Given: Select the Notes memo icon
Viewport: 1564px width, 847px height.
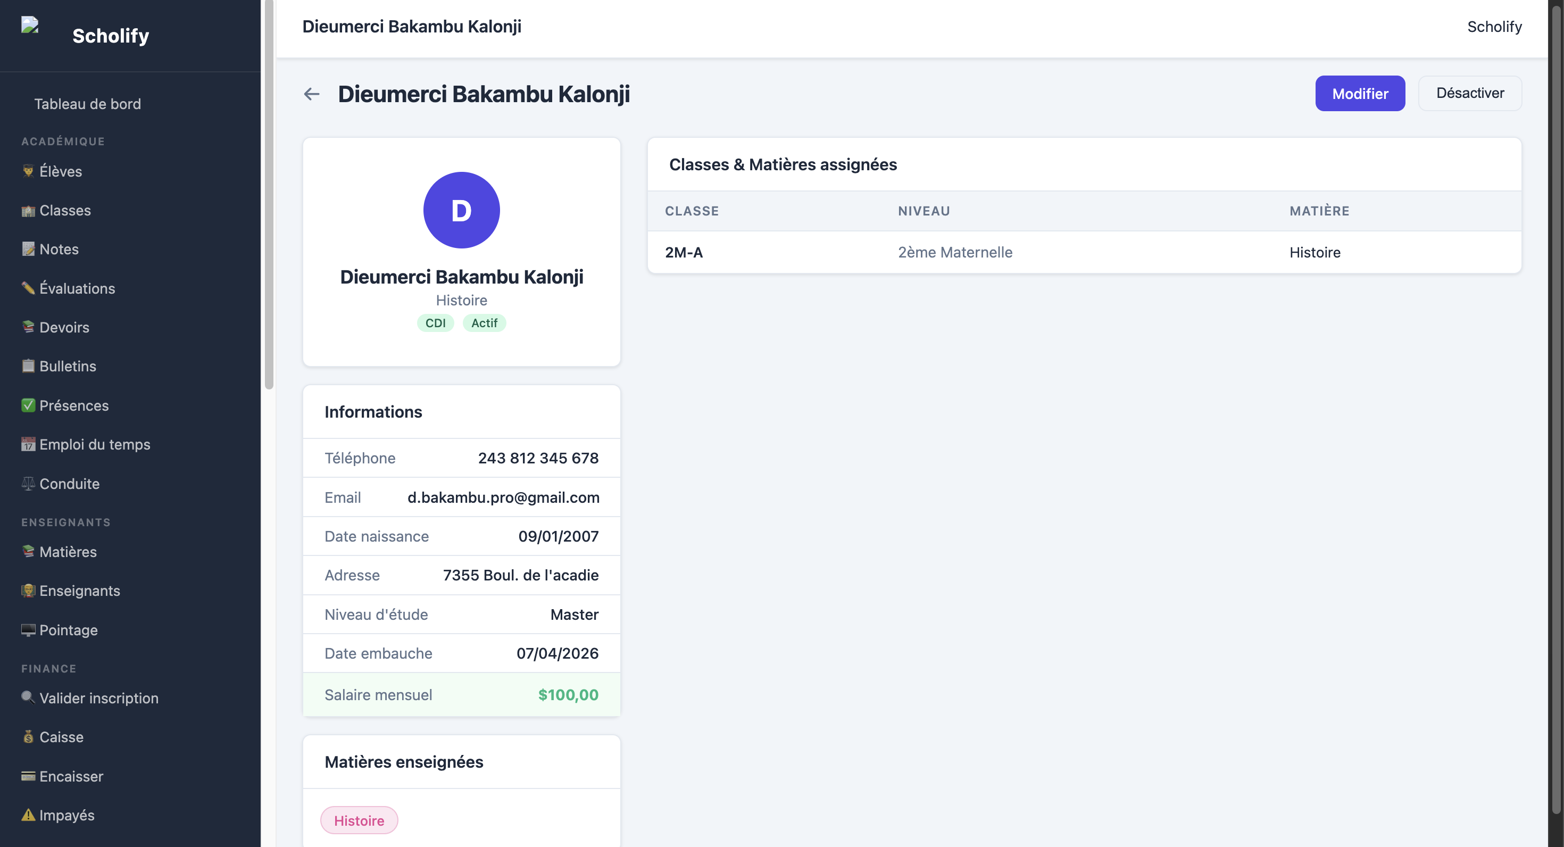Looking at the screenshot, I should pos(28,249).
